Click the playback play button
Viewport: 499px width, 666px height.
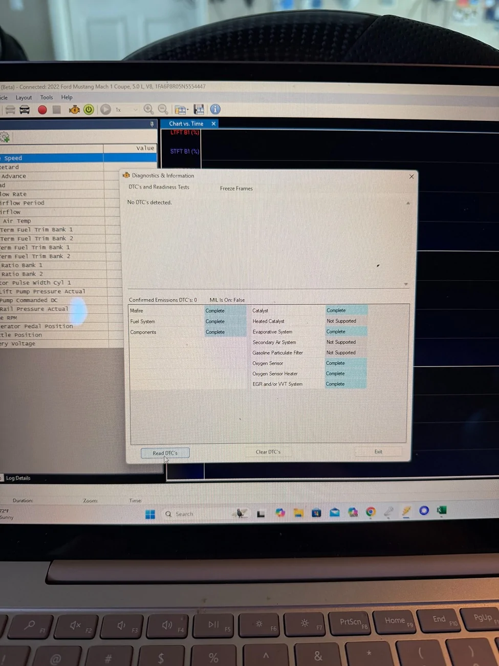(x=105, y=110)
